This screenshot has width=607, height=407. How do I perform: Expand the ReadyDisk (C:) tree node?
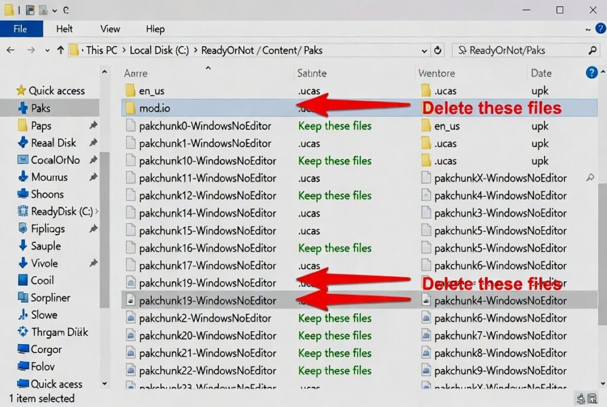tap(97, 211)
